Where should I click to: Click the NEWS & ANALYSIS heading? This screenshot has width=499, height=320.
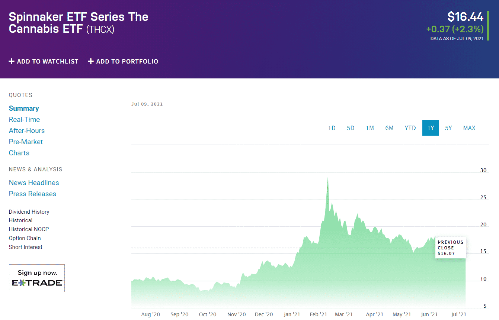[36, 169]
